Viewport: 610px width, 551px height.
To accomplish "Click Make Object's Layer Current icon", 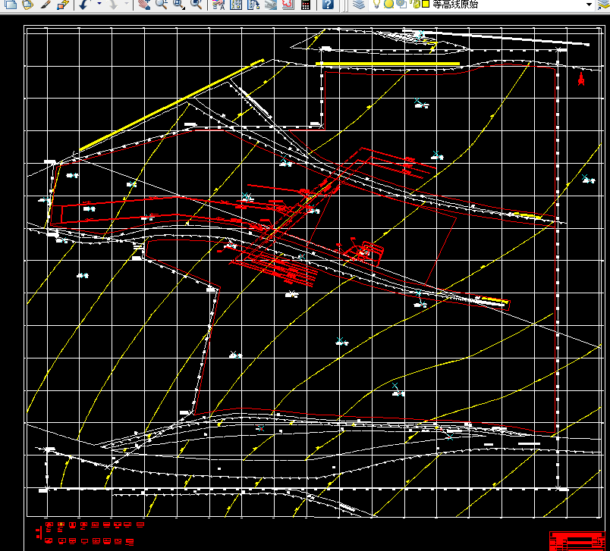I will pyautogui.click(x=604, y=5).
